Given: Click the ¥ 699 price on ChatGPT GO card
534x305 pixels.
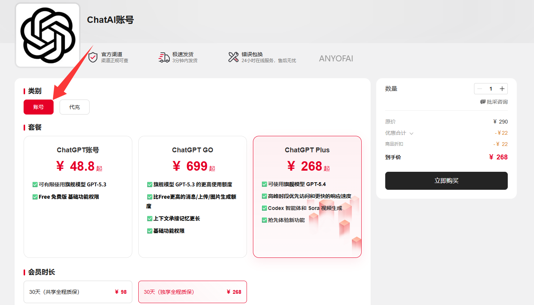Looking at the screenshot, I should tap(194, 166).
